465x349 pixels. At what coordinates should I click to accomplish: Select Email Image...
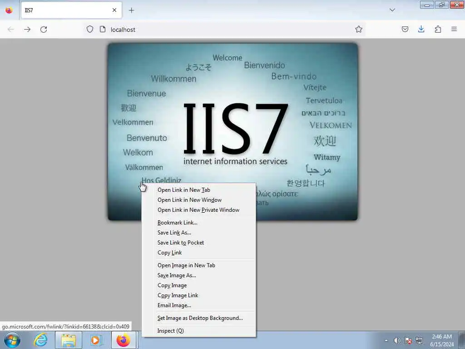[x=199, y=305]
